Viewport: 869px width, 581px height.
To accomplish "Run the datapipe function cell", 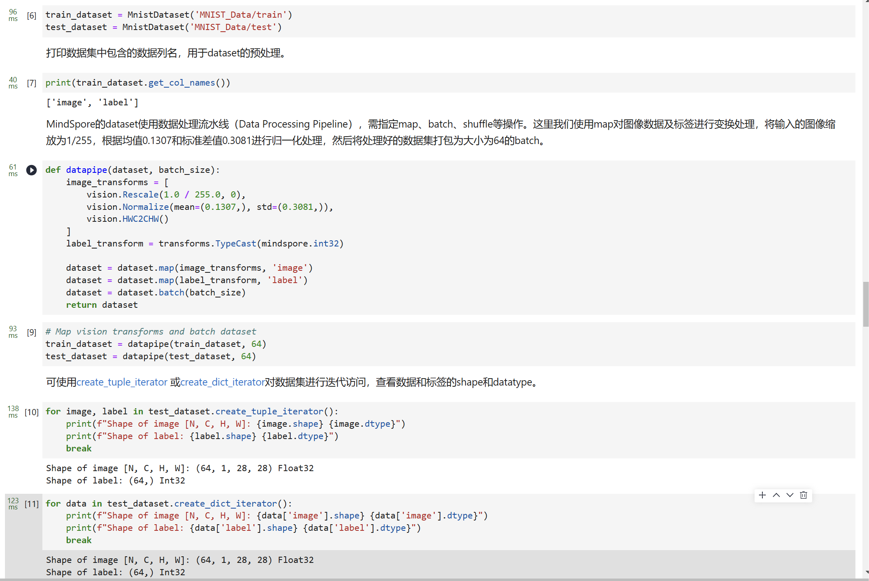I will point(31,170).
